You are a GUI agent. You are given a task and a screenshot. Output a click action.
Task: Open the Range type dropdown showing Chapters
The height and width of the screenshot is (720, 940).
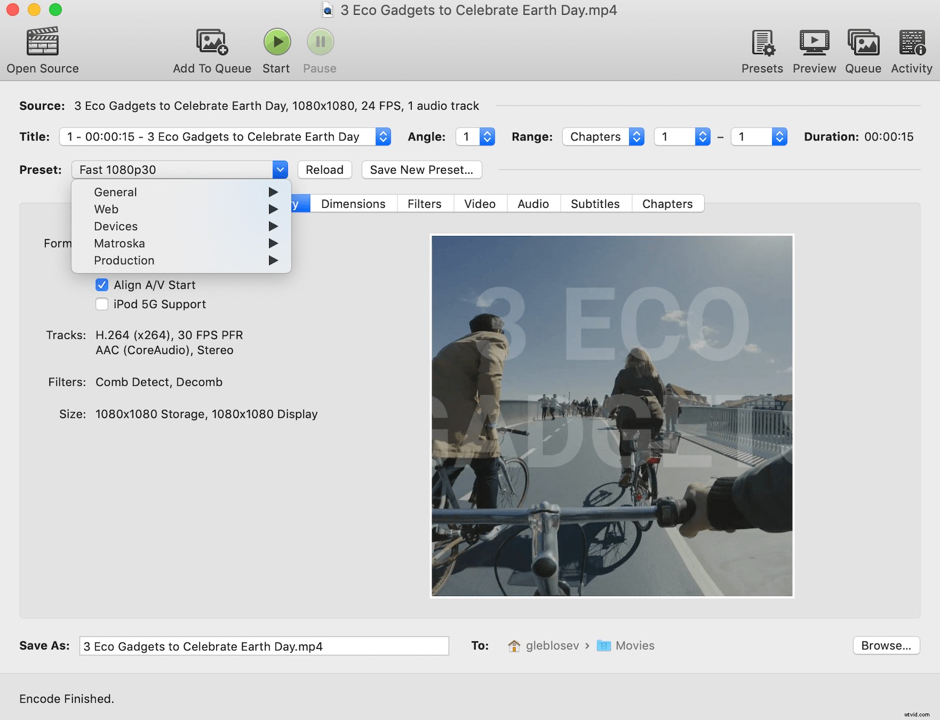click(x=603, y=136)
